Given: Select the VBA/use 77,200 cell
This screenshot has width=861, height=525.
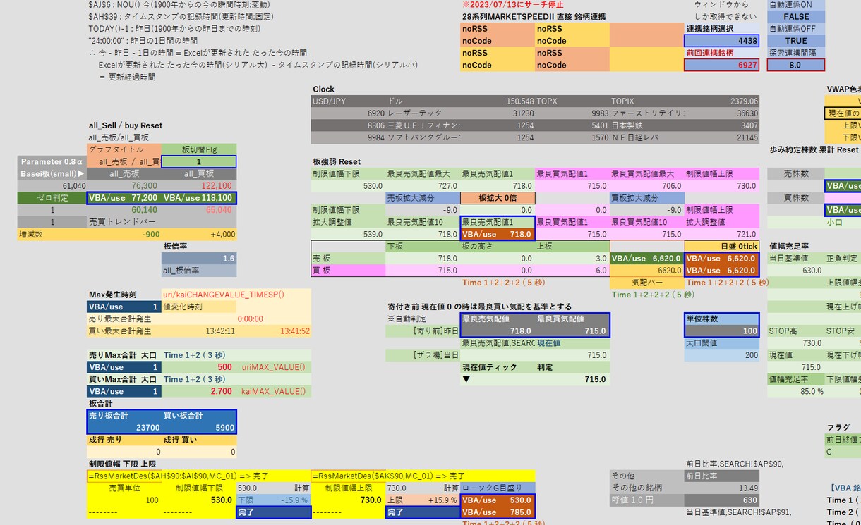Looking at the screenshot, I should click(x=124, y=198).
